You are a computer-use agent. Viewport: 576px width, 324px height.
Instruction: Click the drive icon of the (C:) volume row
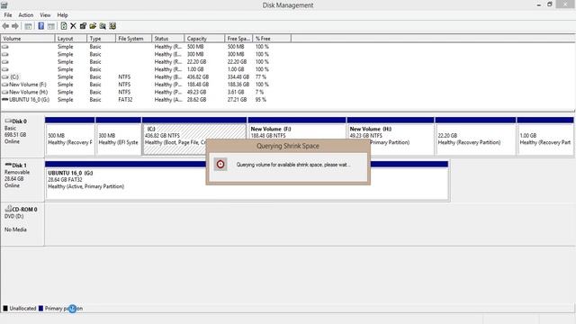pos(5,76)
